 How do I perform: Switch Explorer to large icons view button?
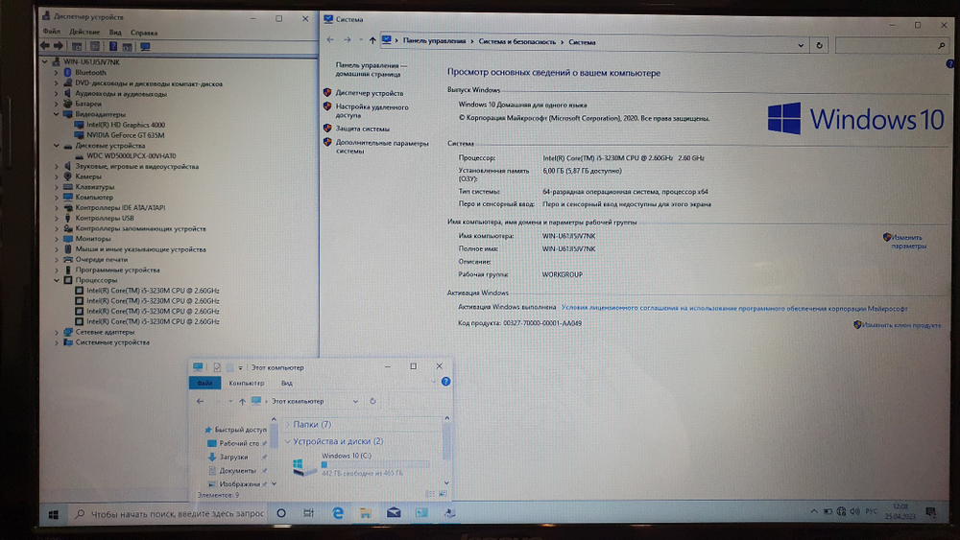[443, 494]
